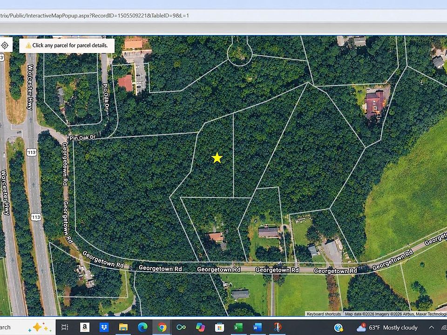
Task: Click the Windows taskbar search box
Action: click(x=27, y=327)
